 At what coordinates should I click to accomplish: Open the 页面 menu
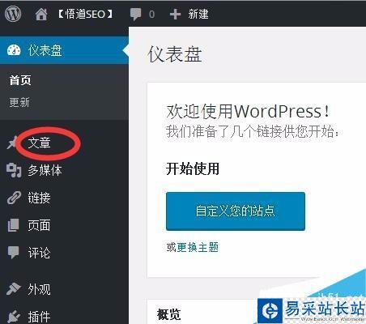pyautogui.click(x=39, y=225)
